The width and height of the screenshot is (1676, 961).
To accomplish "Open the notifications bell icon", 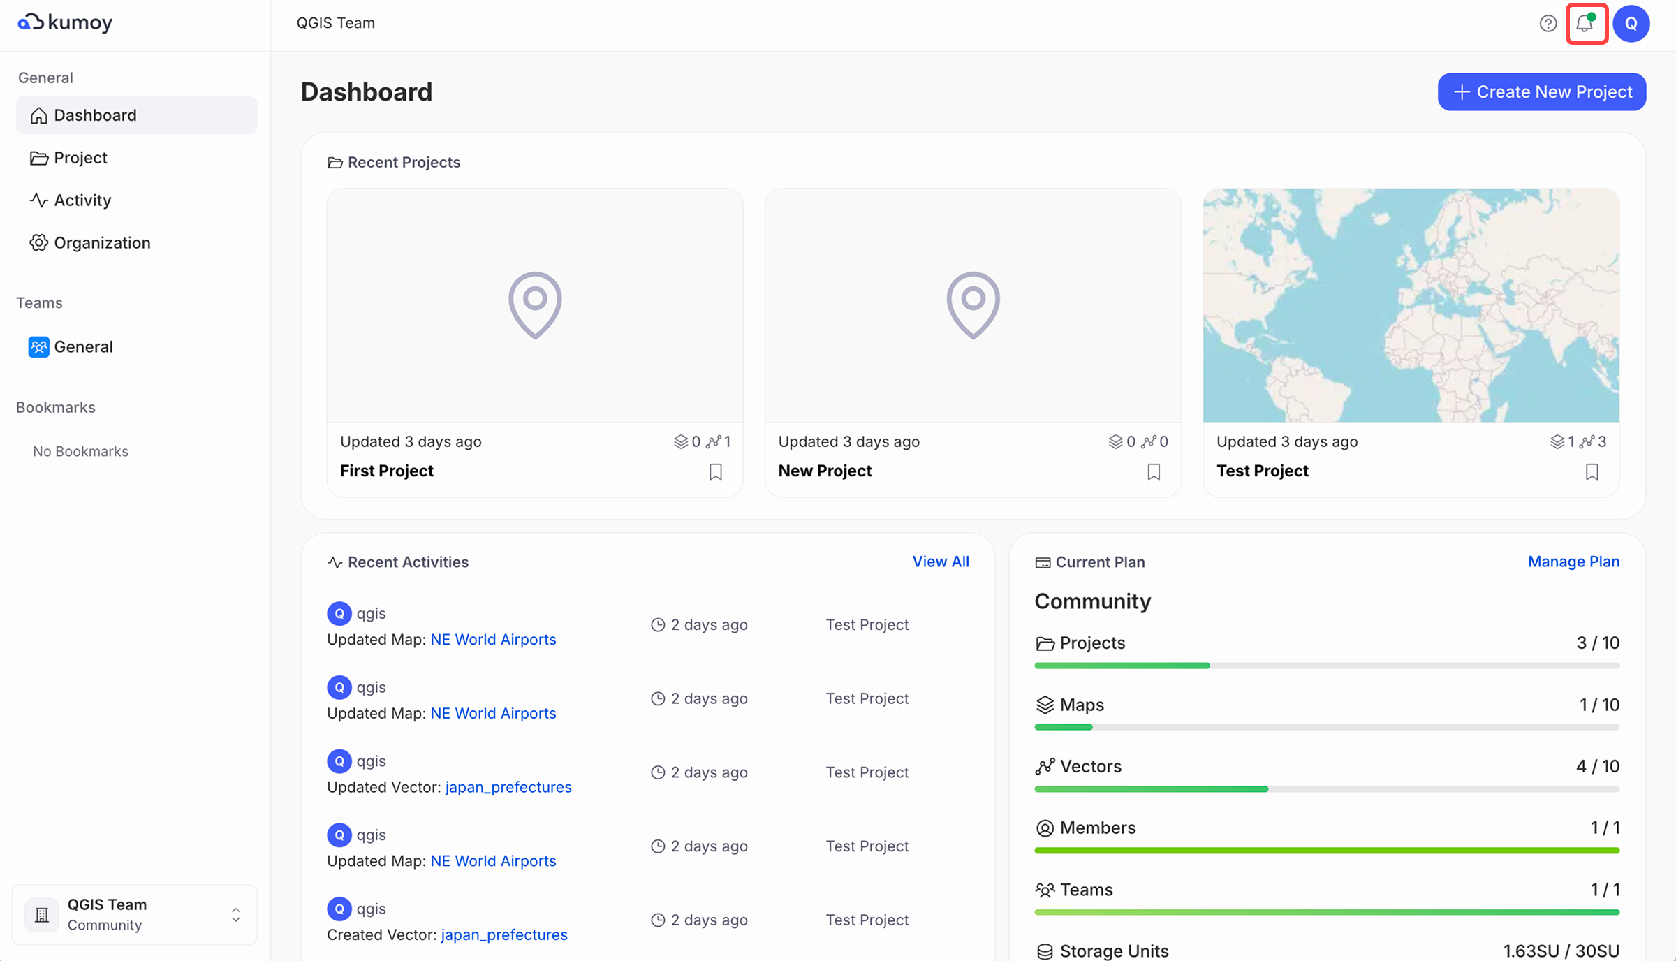I will point(1585,24).
